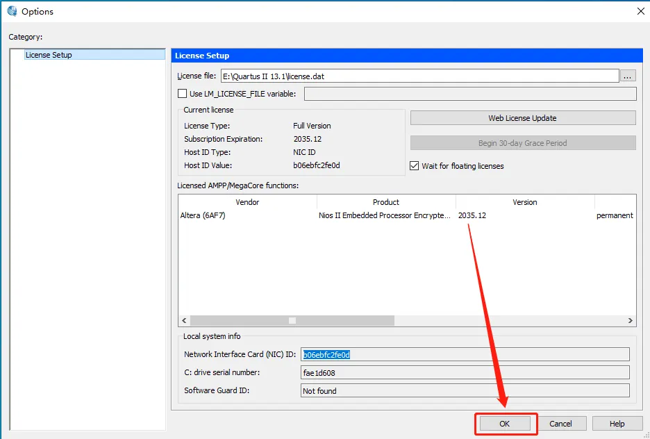The height and width of the screenshot is (439, 650).
Task: Click the horizontal scrollbar right arrow
Action: (630, 320)
